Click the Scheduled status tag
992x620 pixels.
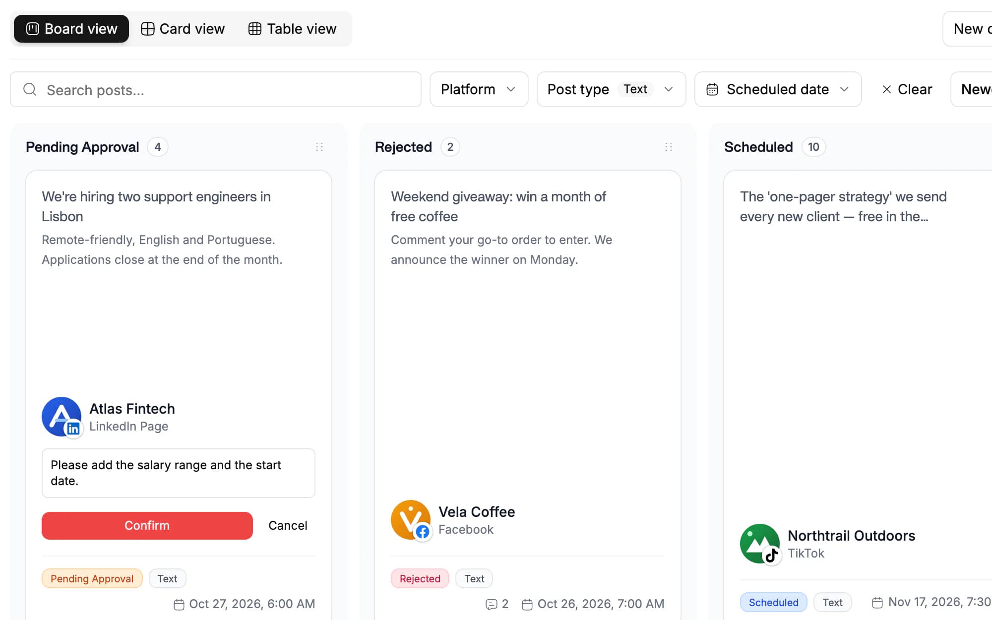coord(774,602)
